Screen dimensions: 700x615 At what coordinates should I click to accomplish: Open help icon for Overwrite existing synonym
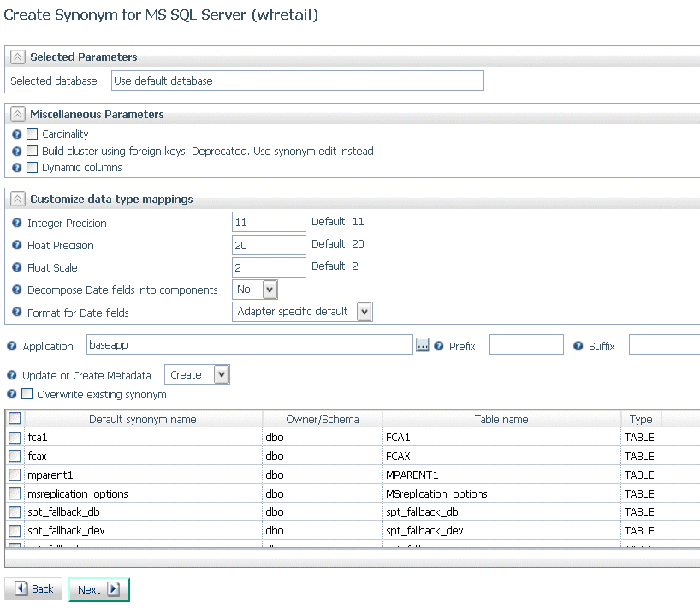[12, 394]
